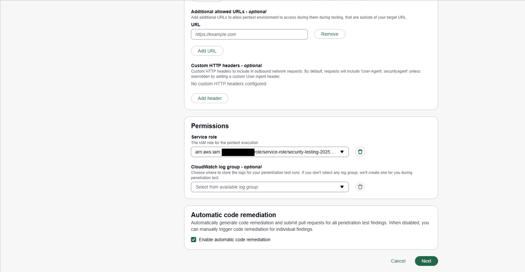Add another URL with Add URL button
525x272 pixels.
click(x=207, y=51)
